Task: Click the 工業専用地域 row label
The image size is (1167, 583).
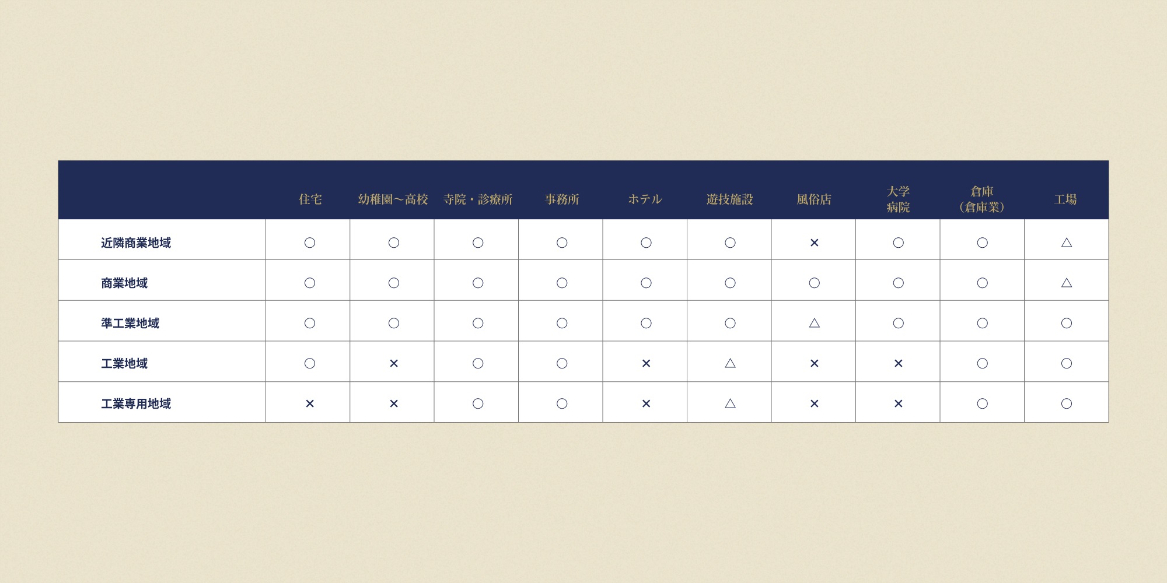Action: [135, 403]
